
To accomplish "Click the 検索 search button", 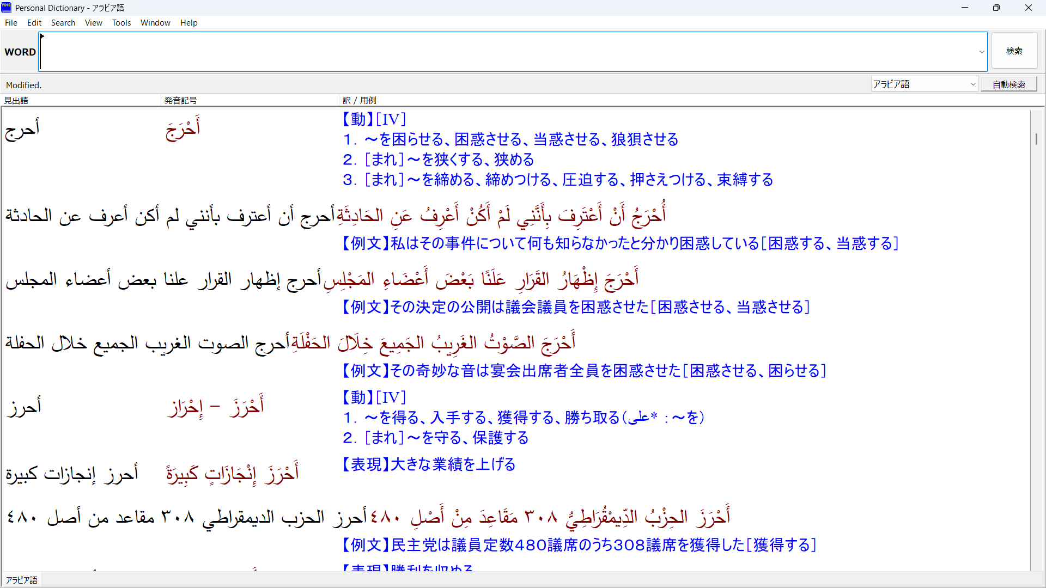I will tap(1014, 51).
